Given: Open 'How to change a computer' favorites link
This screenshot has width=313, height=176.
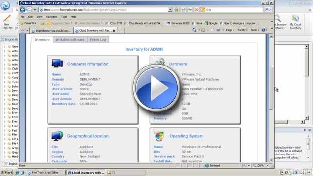Looking at the screenshot, I should coord(239,23).
